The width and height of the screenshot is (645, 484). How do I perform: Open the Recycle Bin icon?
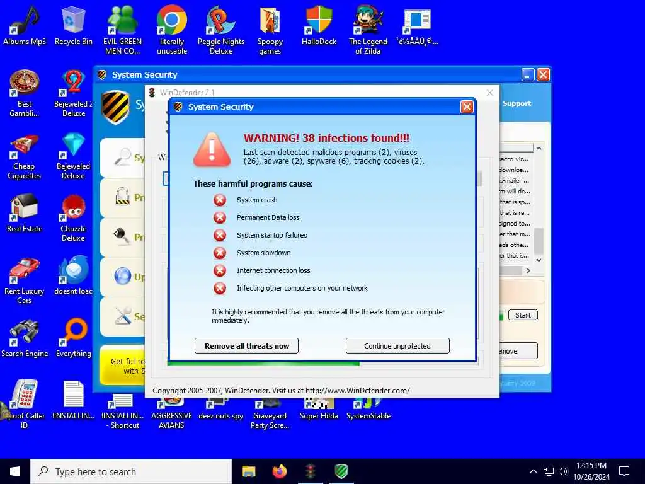[74, 25]
